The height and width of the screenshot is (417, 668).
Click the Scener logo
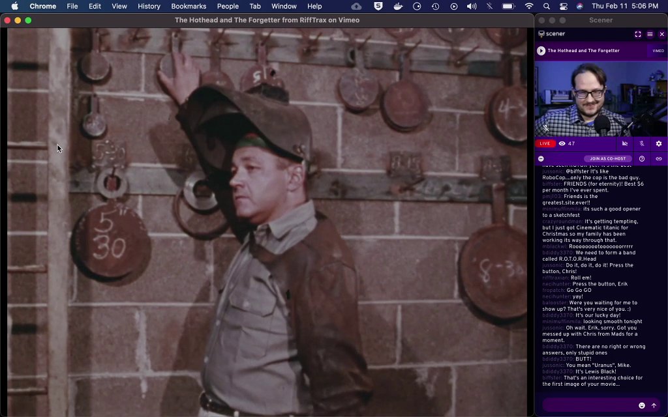[551, 34]
